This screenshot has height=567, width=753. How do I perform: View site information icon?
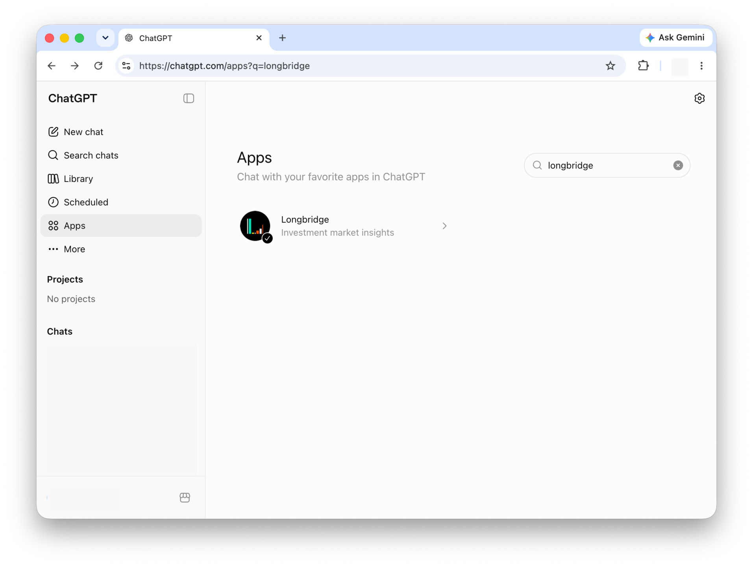coord(126,66)
